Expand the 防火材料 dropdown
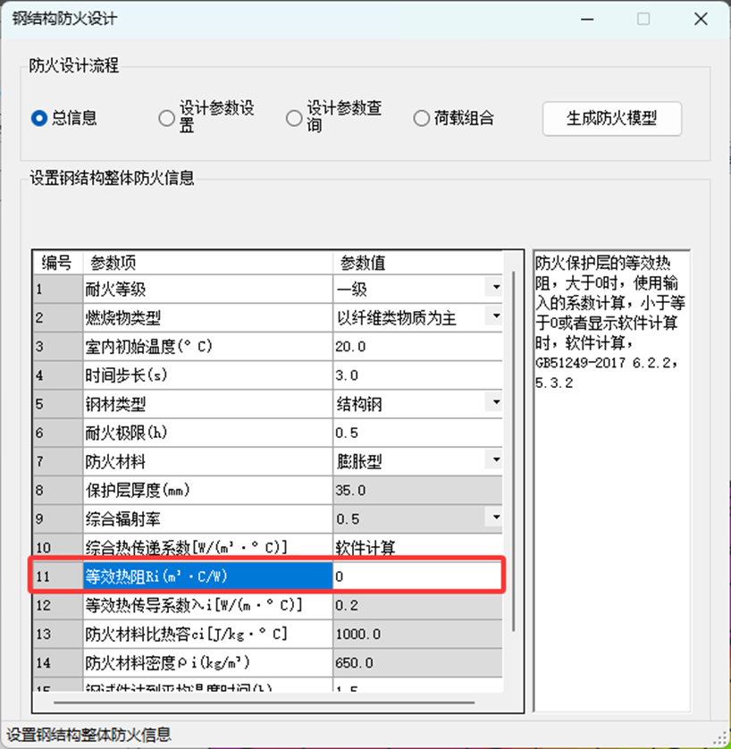The width and height of the screenshot is (731, 749). coord(495,460)
